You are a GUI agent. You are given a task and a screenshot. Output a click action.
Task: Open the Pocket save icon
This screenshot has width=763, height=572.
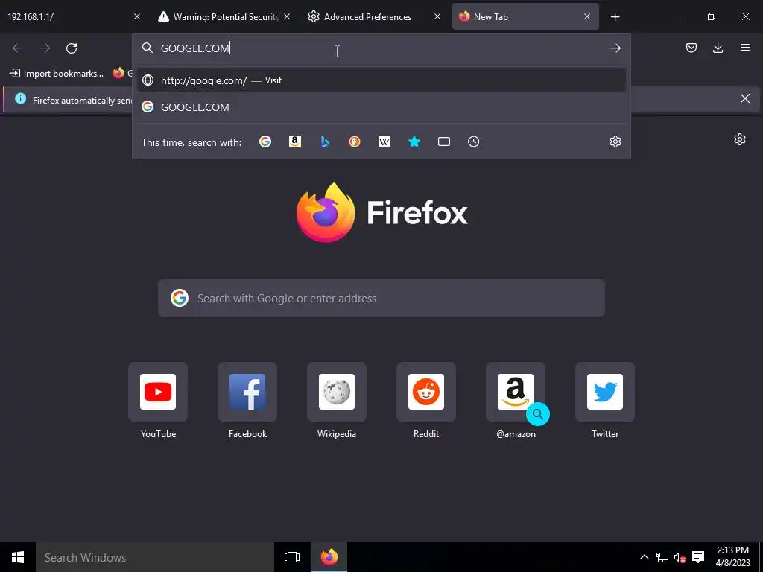(691, 48)
